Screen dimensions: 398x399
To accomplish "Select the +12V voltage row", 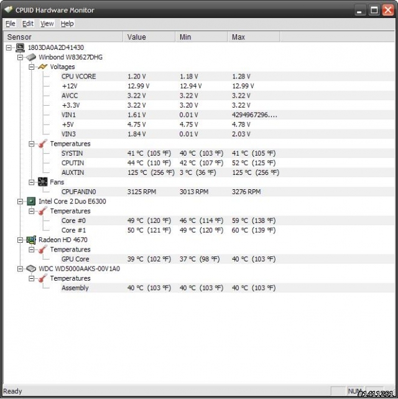I will pyautogui.click(x=227, y=86).
